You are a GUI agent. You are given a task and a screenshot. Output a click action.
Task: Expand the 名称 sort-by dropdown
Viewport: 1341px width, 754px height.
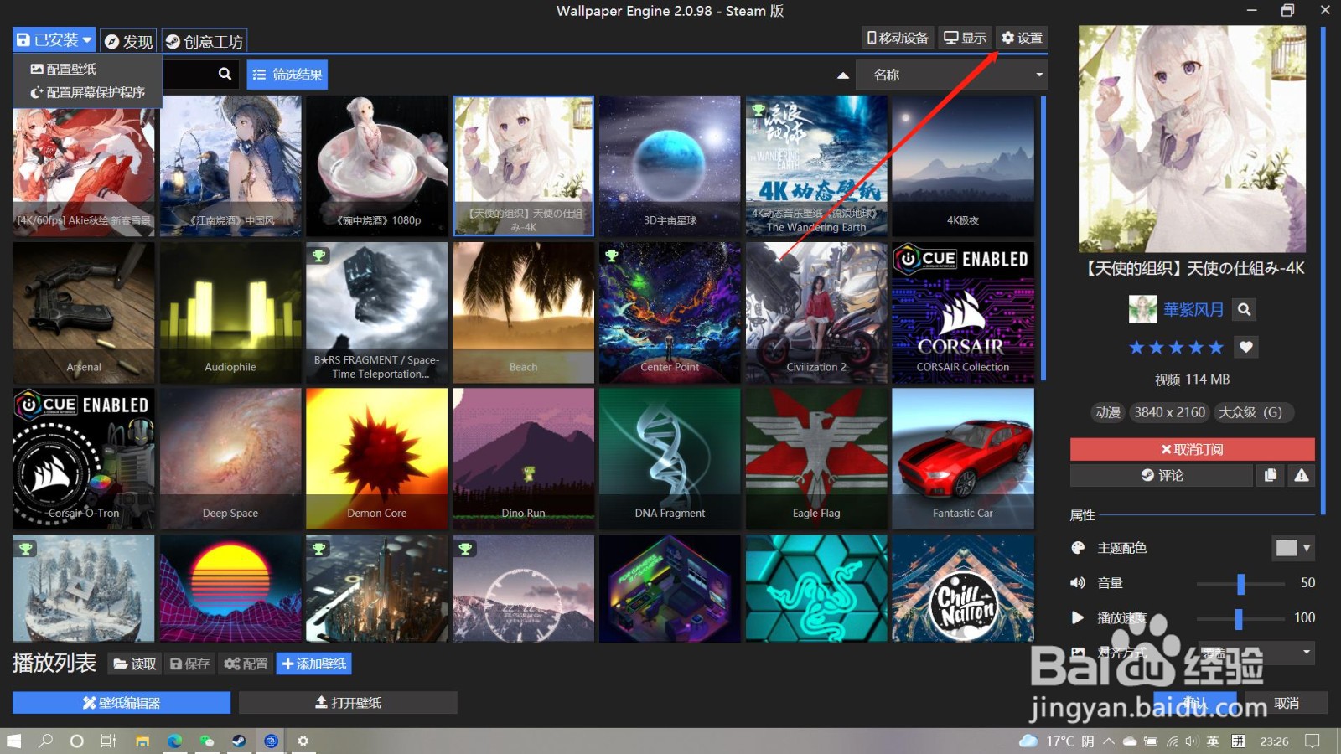coord(951,75)
